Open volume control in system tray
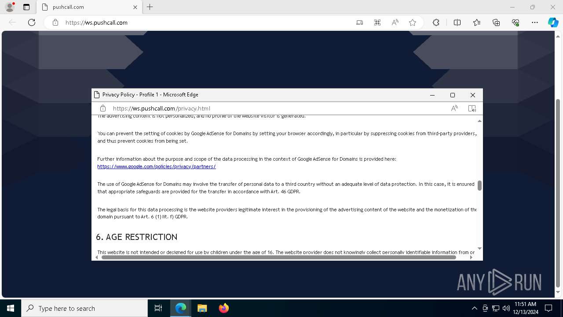Viewport: 563px width, 317px height. pyautogui.click(x=506, y=308)
